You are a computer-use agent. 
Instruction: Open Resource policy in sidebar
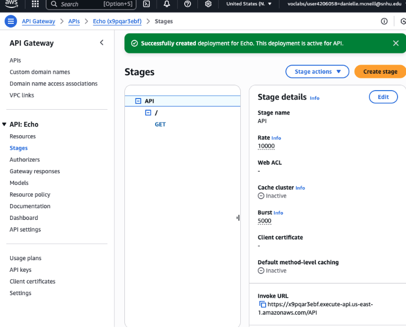coord(30,194)
